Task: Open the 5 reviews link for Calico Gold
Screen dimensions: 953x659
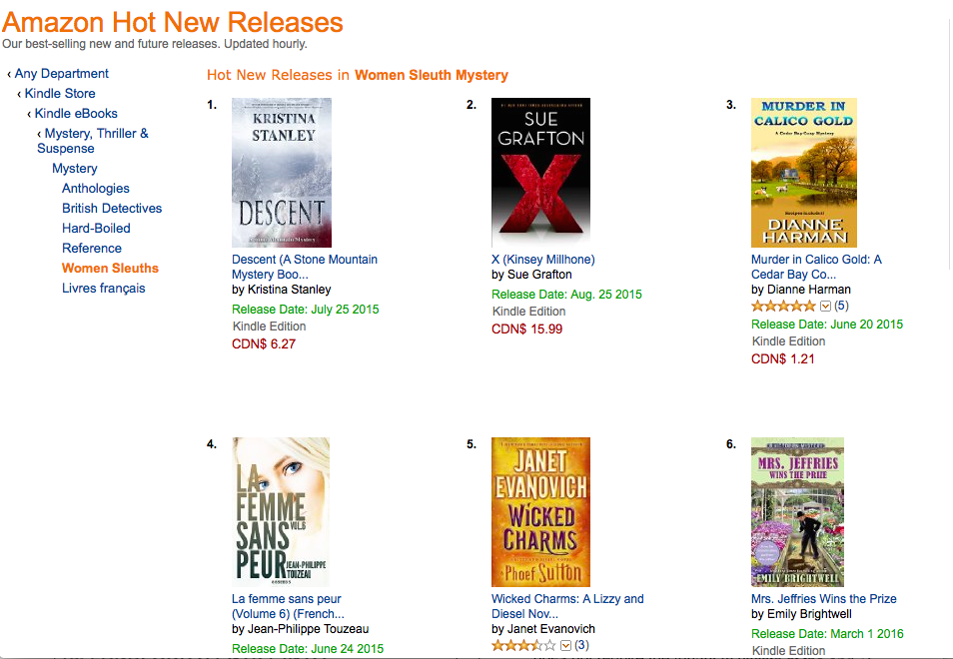Action: click(x=841, y=306)
